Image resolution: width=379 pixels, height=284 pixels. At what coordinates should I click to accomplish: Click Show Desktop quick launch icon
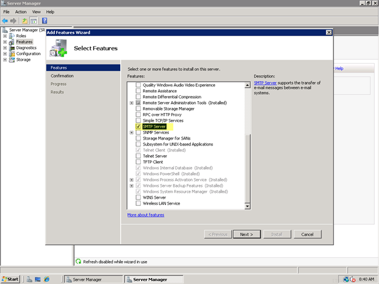(38, 279)
